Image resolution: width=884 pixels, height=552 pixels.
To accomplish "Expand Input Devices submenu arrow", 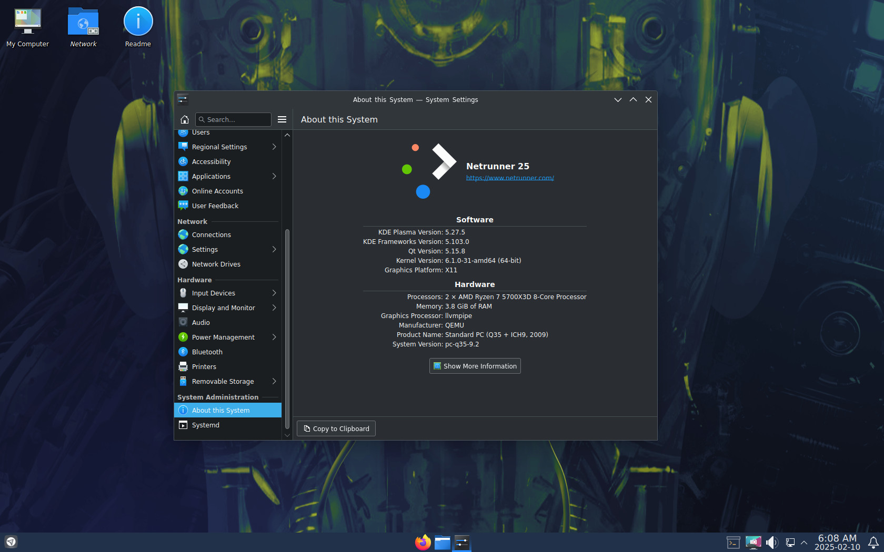I will (274, 293).
